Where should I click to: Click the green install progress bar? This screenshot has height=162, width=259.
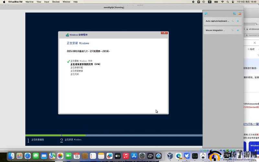[55, 135]
